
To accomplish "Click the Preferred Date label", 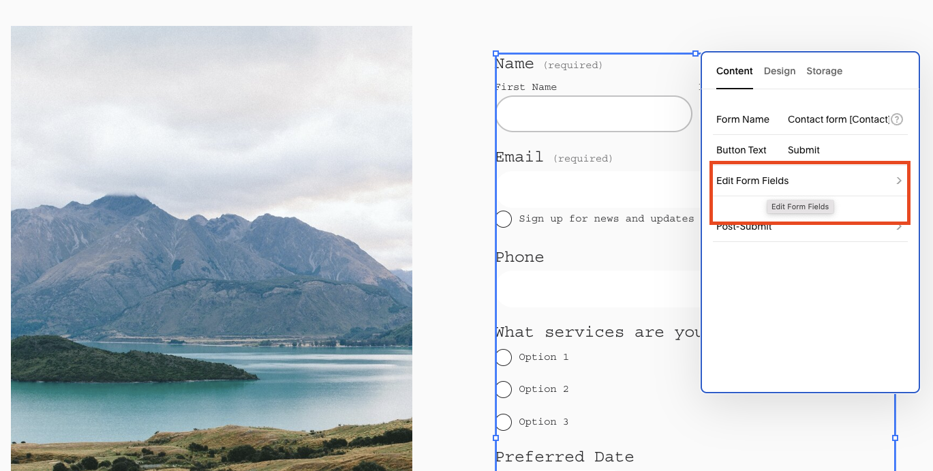I will (564, 457).
